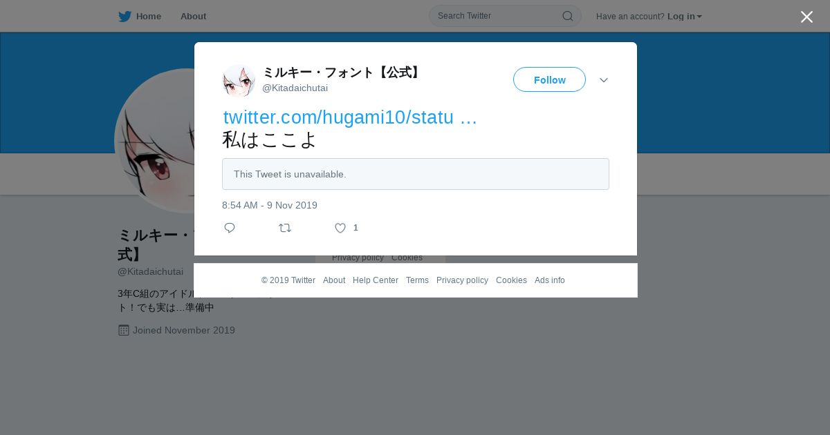Screen dimensions: 830x435
Task: Click inside the Search Twitter field
Action: click(x=505, y=16)
